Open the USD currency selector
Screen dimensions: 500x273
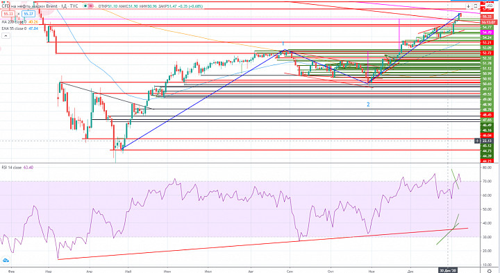point(490,6)
